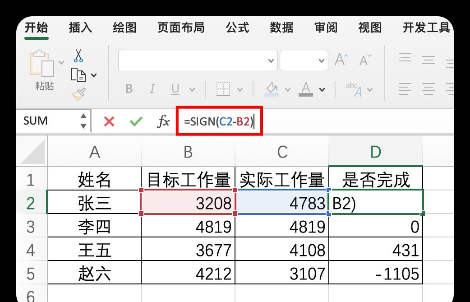Cancel formula entry with red X
Viewport: 470px width, 302px height.
click(x=109, y=121)
